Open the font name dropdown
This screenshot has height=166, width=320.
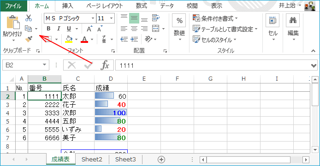point(93,18)
